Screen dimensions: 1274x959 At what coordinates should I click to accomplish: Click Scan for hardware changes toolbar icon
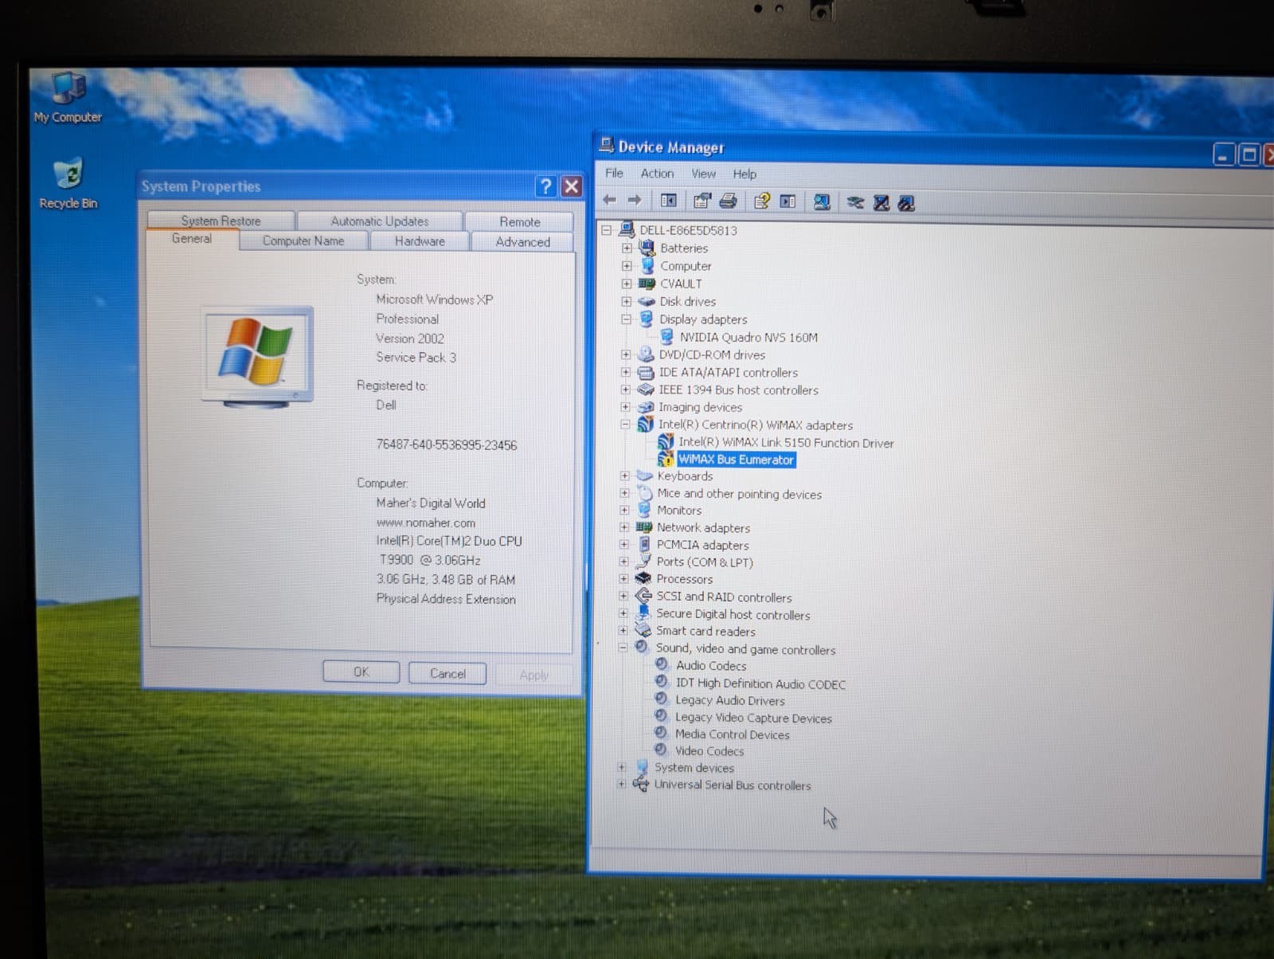pyautogui.click(x=822, y=202)
